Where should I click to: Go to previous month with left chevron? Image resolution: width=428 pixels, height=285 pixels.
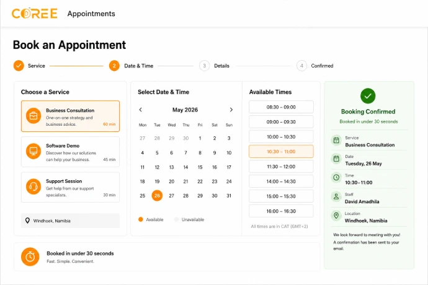(141, 110)
